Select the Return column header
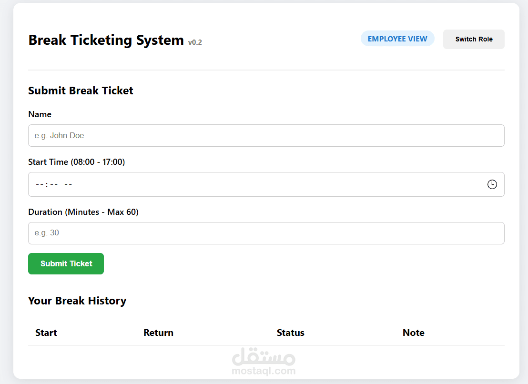Viewport: 528px width, 384px height. [158, 333]
